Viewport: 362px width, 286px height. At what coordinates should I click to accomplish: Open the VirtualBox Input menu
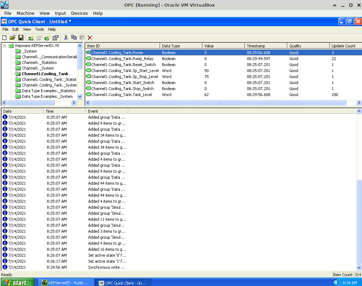pos(60,13)
